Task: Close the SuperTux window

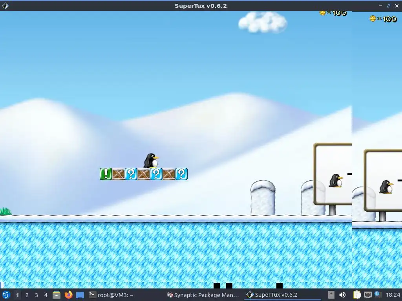Action: coord(397,6)
